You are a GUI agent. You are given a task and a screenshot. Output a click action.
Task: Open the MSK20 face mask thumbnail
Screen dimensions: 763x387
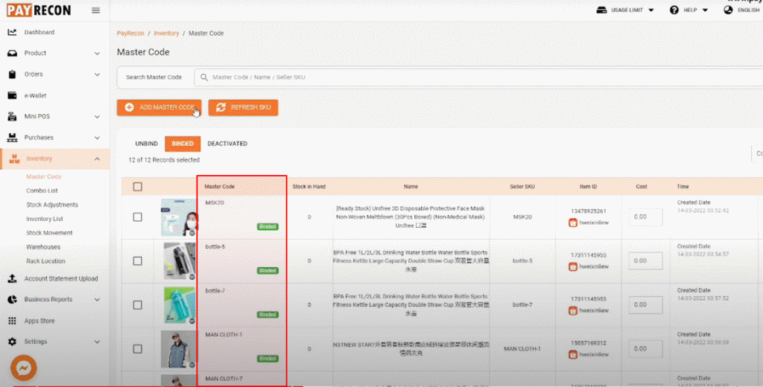179,217
